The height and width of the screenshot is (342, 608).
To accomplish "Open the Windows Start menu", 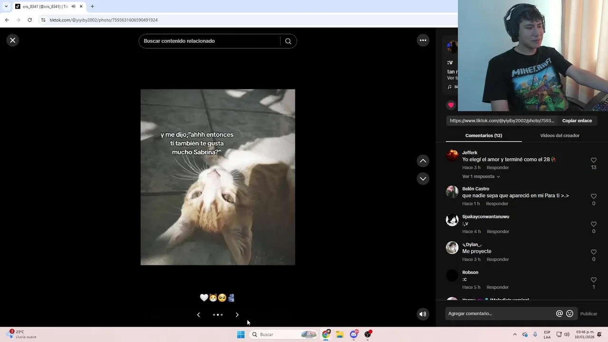I will click(241, 334).
